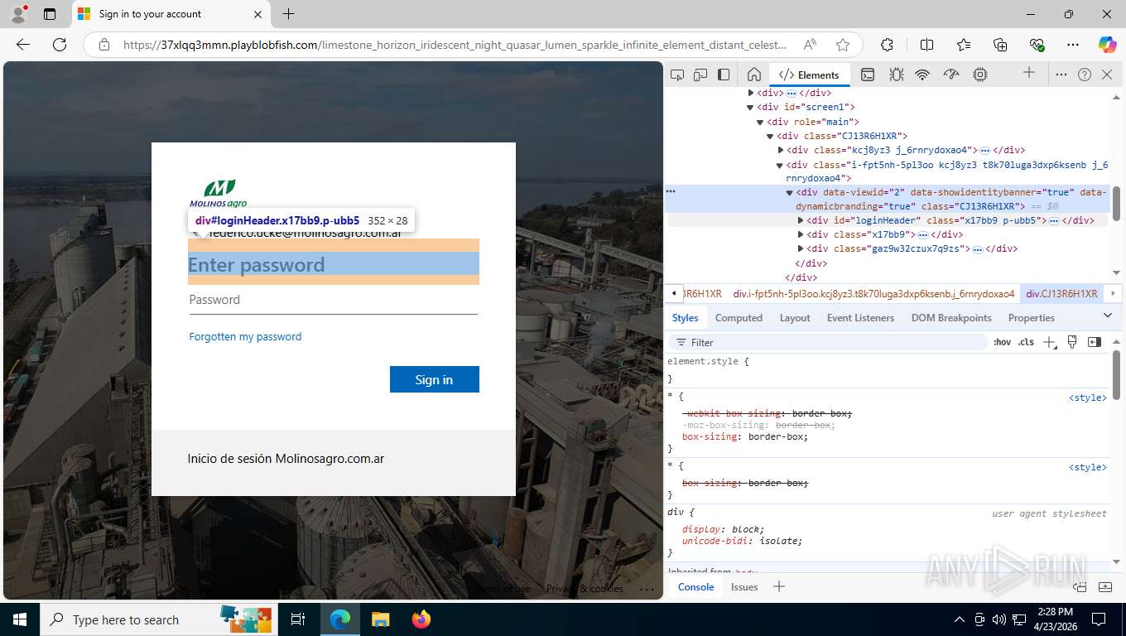The width and height of the screenshot is (1126, 636).
Task: Collapse the div role main node
Action: click(x=760, y=122)
